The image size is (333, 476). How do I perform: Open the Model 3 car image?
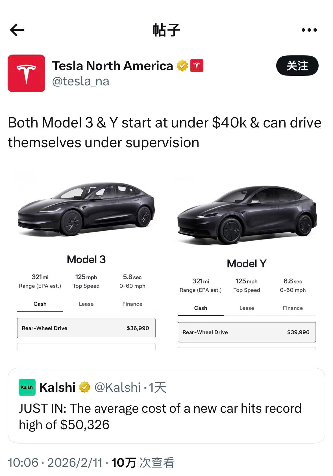point(86,209)
